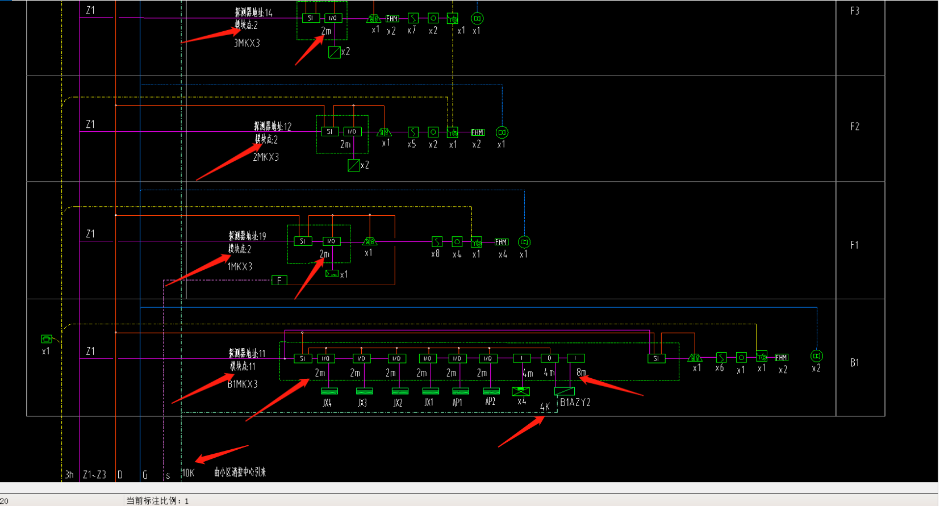Select the B1 smoke detector symbol marked x6
Screen dimensions: 940x506
click(721, 357)
